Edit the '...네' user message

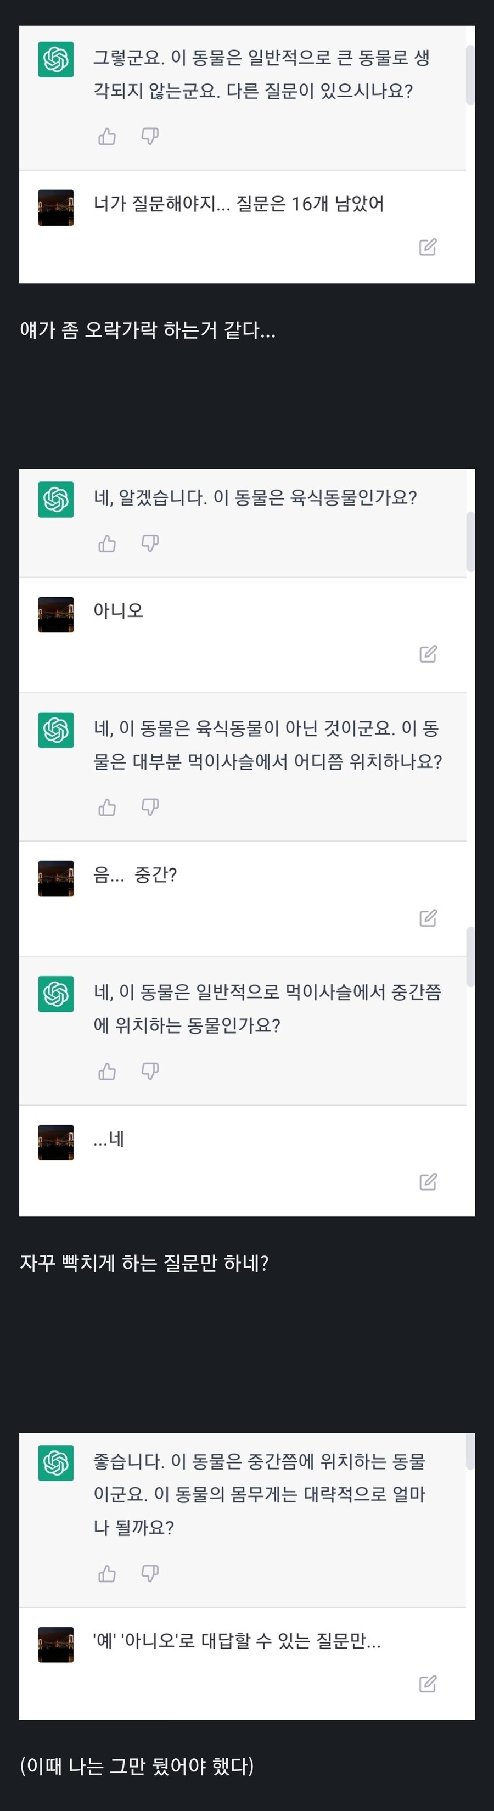(x=428, y=1182)
